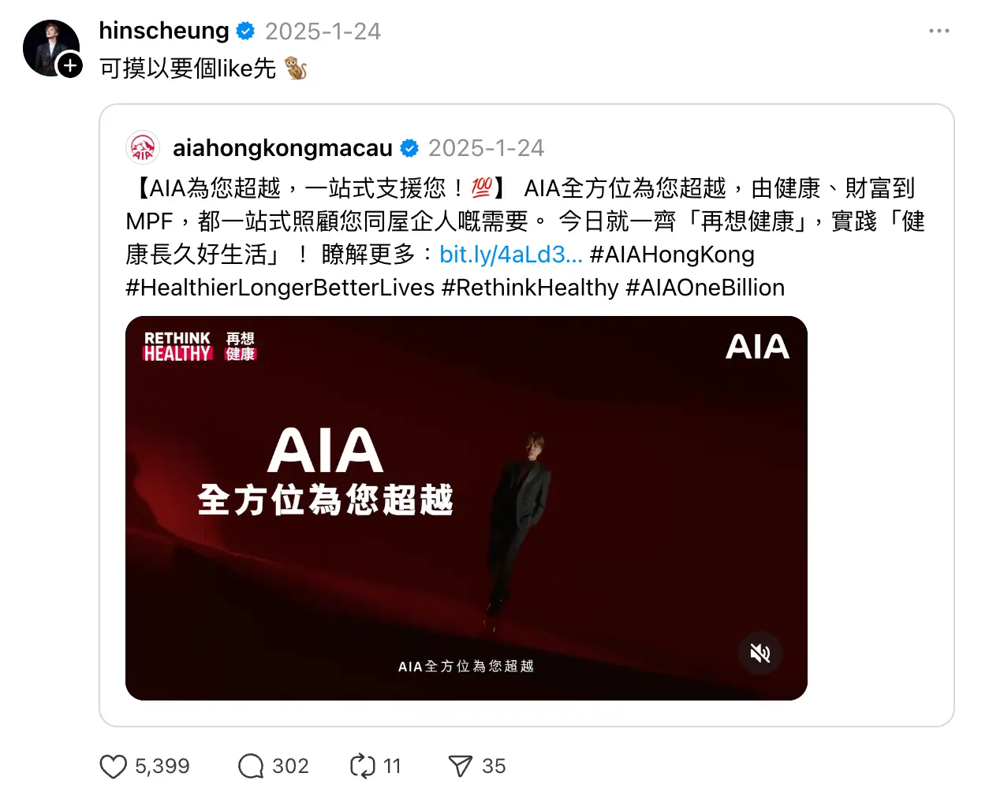Open the #AIAHongKong hashtag

pyautogui.click(x=672, y=255)
